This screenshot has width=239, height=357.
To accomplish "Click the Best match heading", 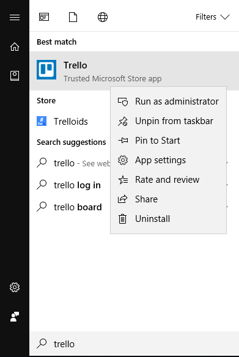I will pos(57,42).
